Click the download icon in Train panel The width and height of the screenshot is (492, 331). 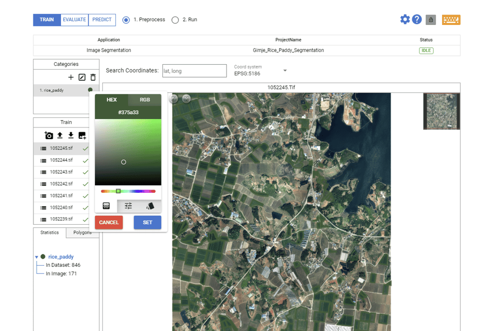click(x=71, y=135)
